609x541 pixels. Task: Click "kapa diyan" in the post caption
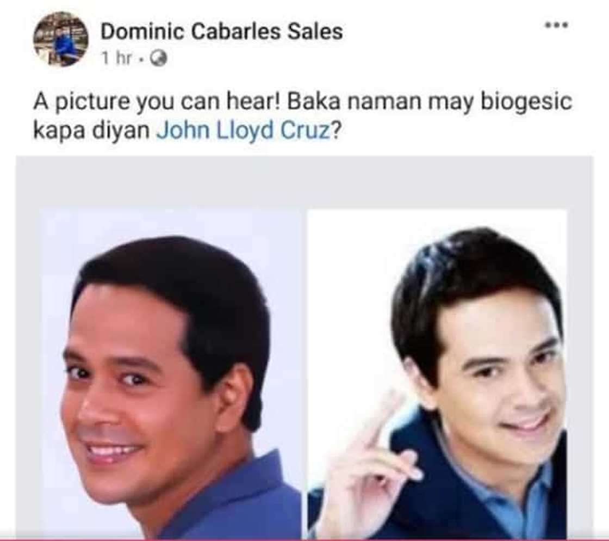pyautogui.click(x=92, y=131)
